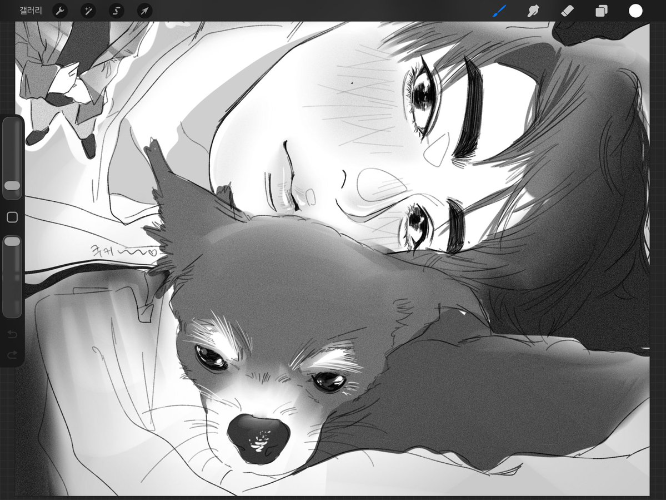Open the Actions wrench menu
The height and width of the screenshot is (500, 666).
coord(60,11)
